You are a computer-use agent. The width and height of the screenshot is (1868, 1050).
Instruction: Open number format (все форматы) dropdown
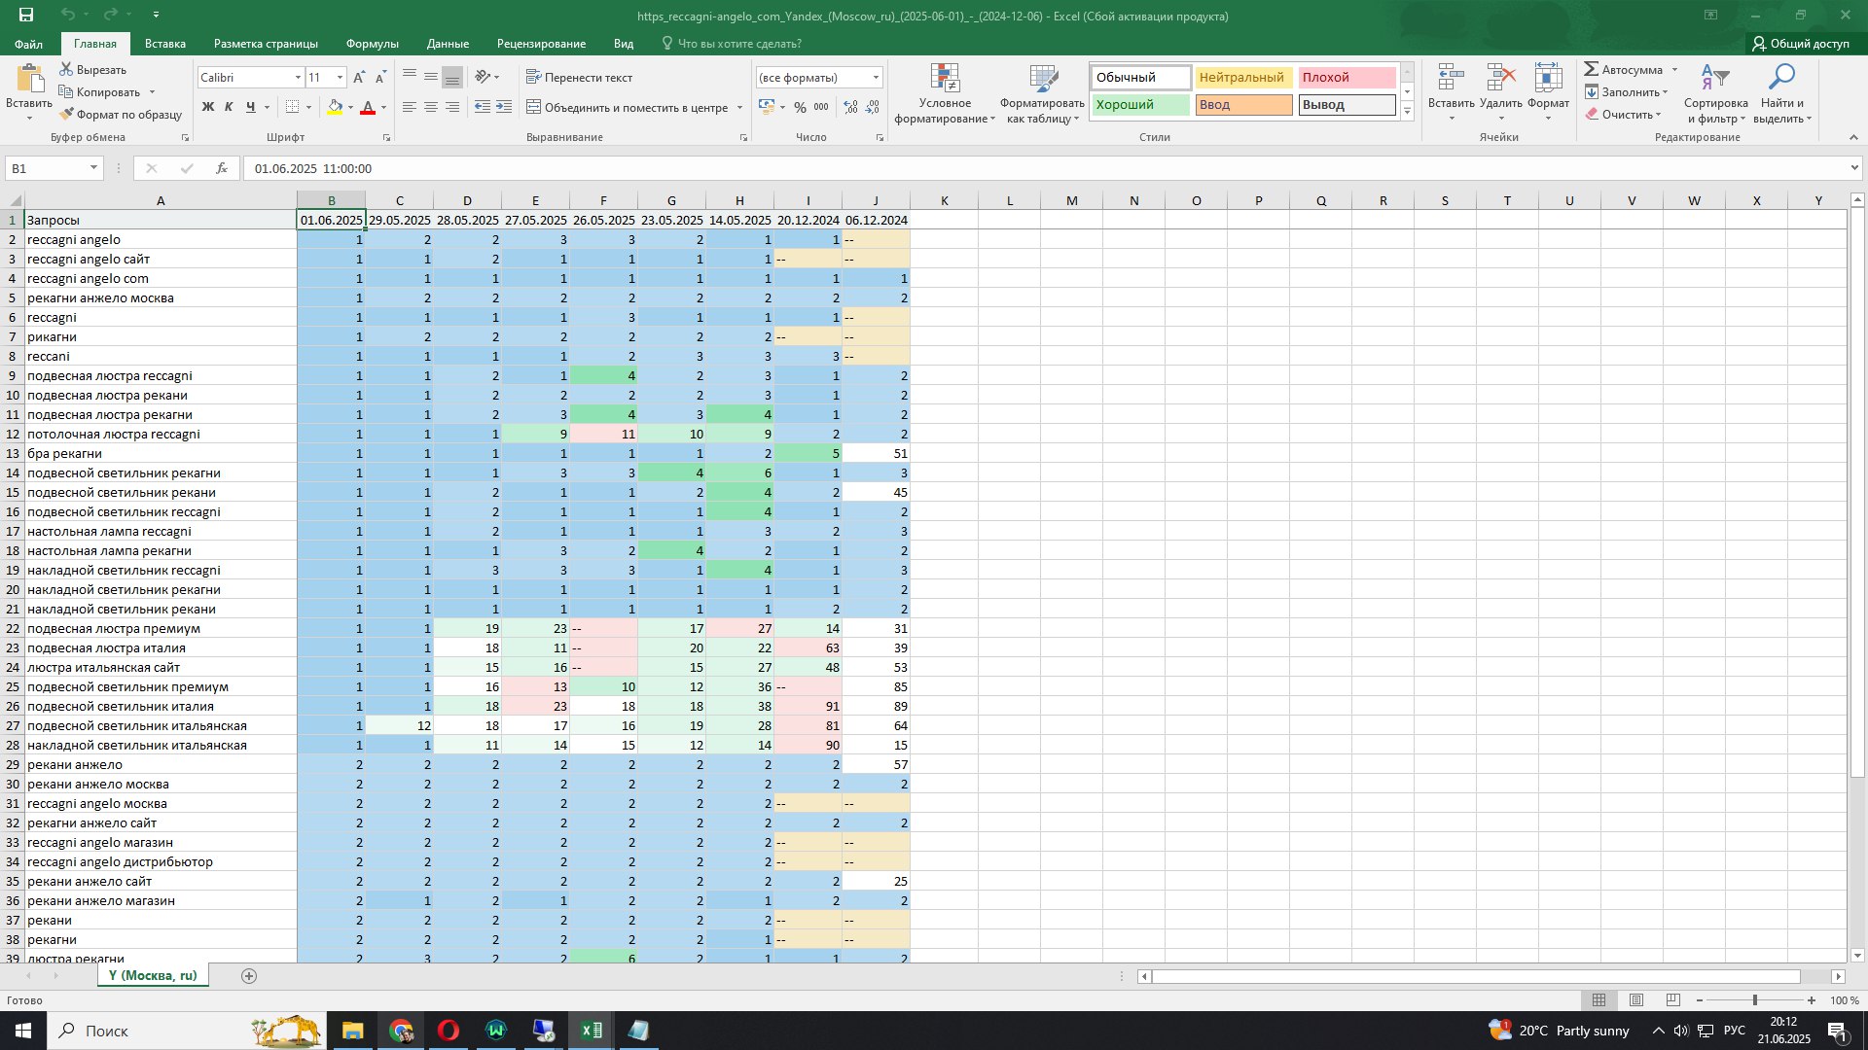pos(876,77)
